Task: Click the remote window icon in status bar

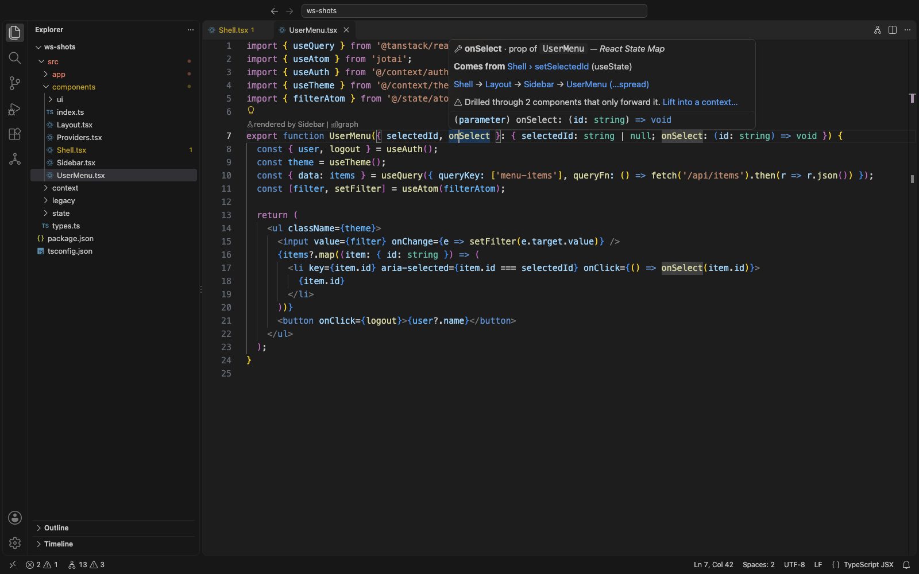Action: 13,565
